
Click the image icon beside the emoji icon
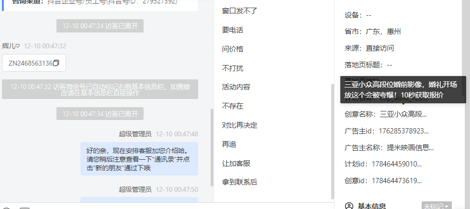click(x=24, y=209)
